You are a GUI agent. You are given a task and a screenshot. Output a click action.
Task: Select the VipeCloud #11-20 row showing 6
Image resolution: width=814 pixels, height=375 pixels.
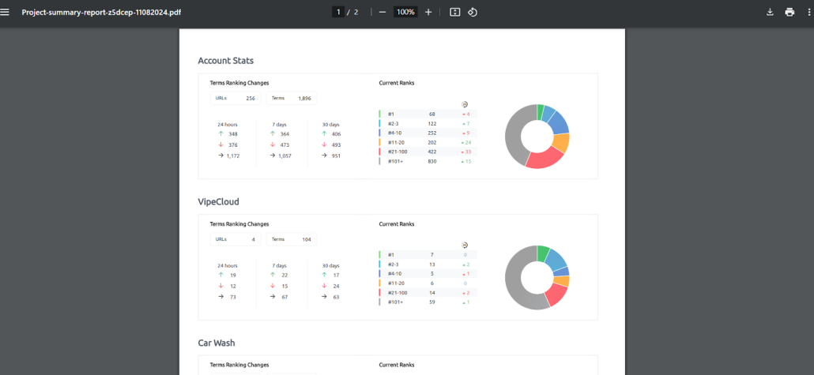[428, 283]
